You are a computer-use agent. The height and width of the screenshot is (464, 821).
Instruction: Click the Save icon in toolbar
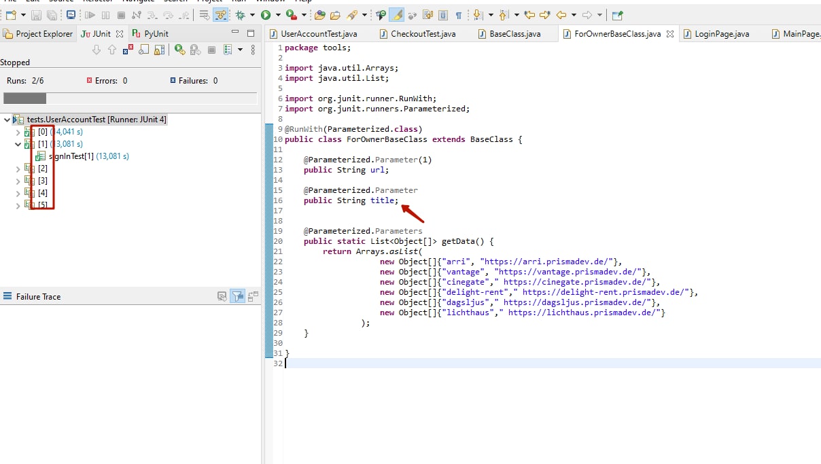coord(36,15)
